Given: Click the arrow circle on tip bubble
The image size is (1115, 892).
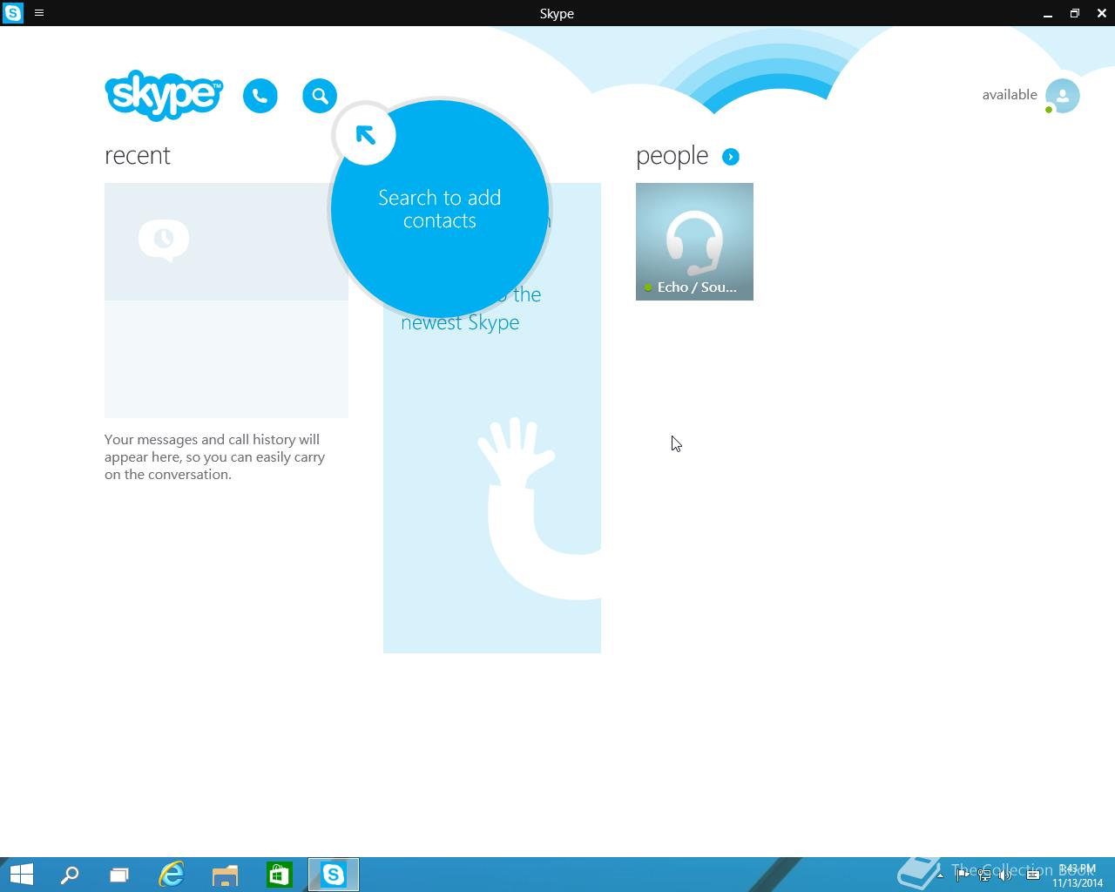Looking at the screenshot, I should click(x=365, y=135).
